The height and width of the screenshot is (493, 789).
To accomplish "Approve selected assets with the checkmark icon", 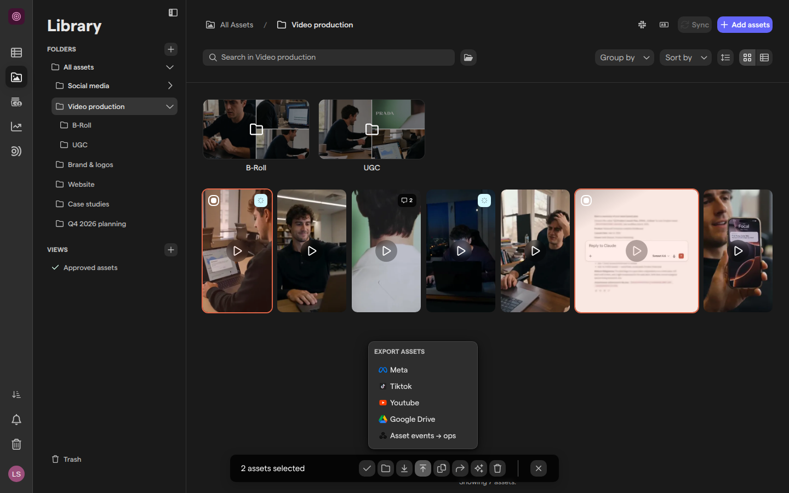I will [367, 468].
